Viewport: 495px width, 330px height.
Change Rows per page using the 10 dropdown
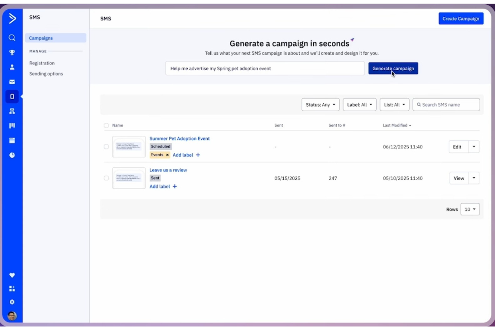tap(470, 209)
